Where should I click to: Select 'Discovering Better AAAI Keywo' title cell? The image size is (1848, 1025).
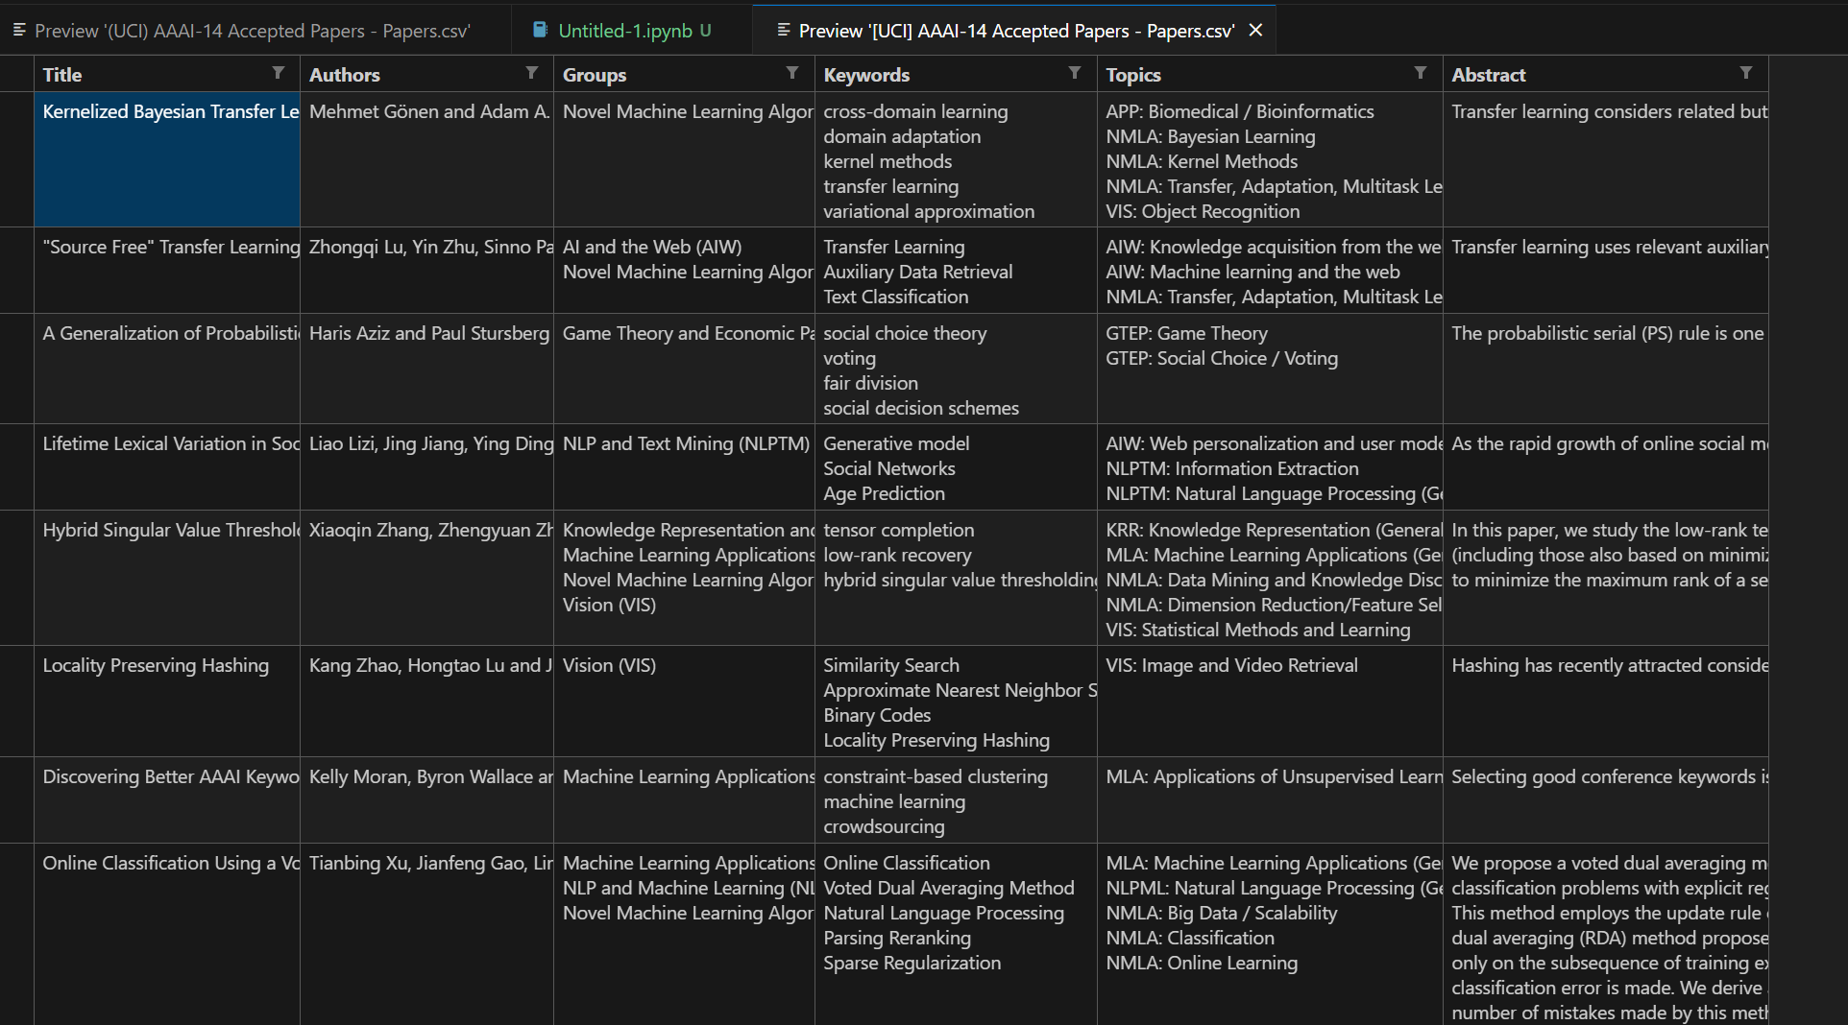[167, 800]
